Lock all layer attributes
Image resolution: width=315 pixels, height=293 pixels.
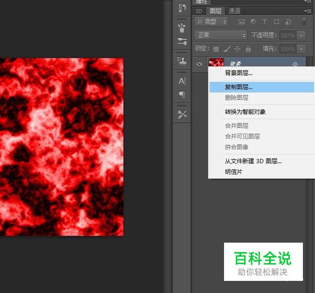[x=248, y=48]
